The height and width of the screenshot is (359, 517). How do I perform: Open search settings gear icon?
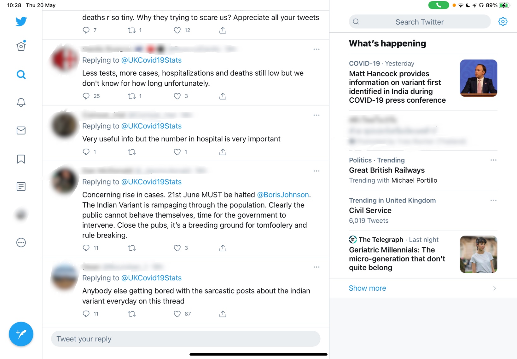[503, 21]
